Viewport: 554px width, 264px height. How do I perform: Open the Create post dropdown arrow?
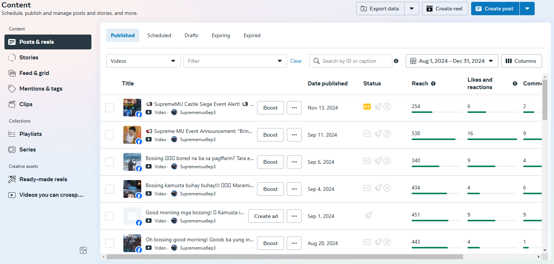[527, 9]
